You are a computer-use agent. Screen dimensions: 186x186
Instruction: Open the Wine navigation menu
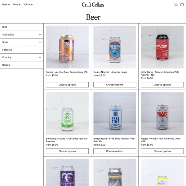[x=16, y=5]
